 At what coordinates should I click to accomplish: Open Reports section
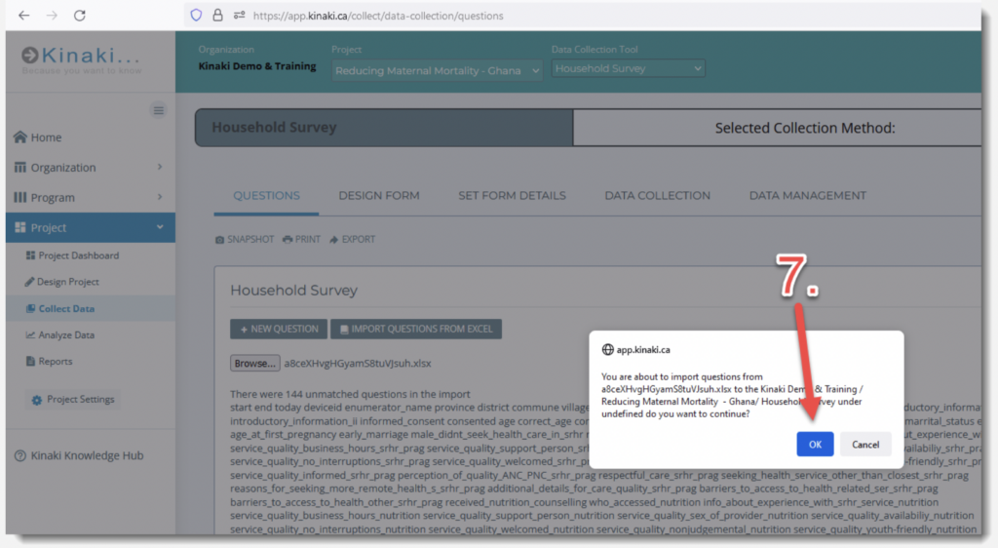pos(56,361)
